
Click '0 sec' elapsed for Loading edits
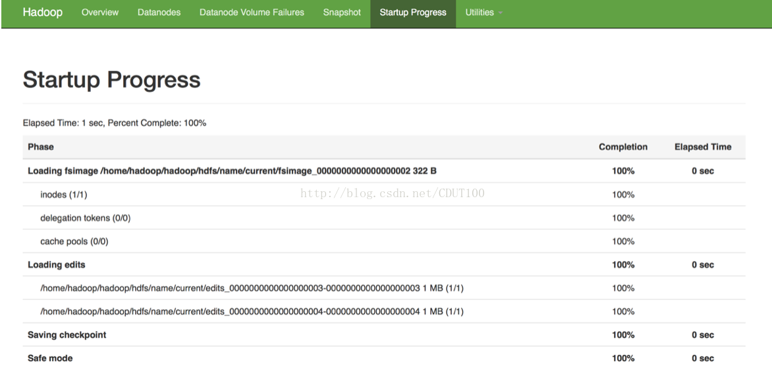point(703,264)
